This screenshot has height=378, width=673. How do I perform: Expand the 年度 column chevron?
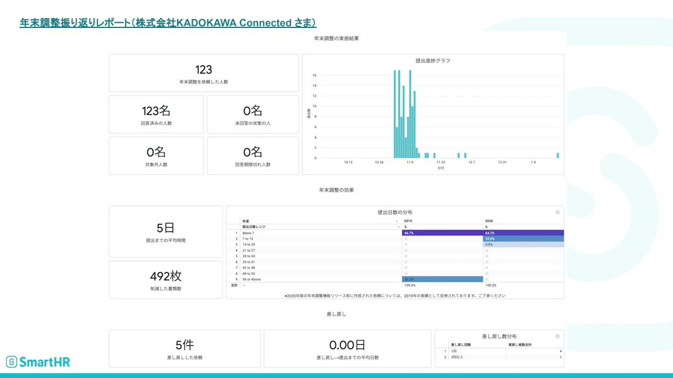point(397,220)
